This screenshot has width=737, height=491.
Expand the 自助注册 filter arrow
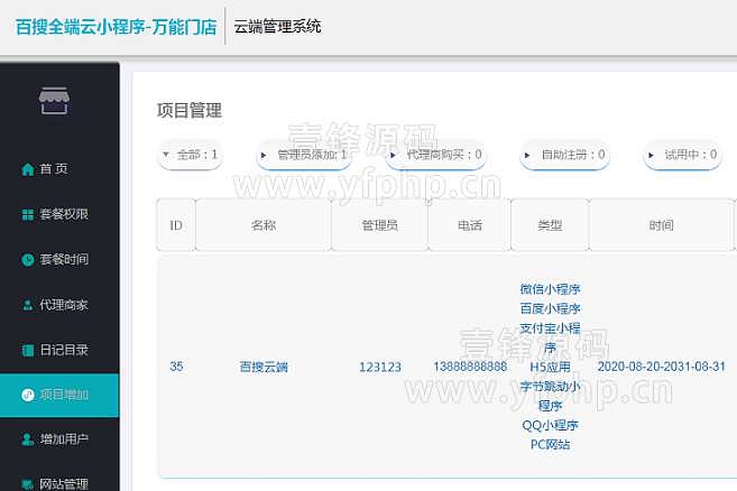(x=527, y=155)
